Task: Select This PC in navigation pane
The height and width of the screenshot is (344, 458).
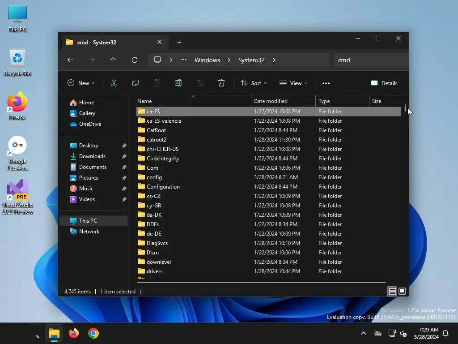Action: coord(94,221)
